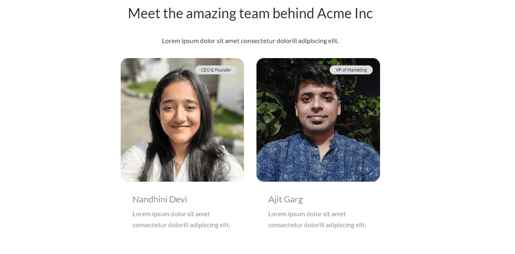Click the Ajit Garg name link
515x254 pixels.
(285, 199)
